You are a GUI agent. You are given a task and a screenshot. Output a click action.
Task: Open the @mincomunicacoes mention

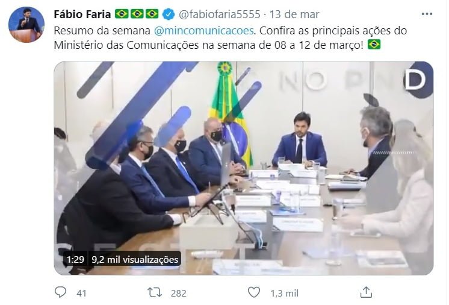tap(203, 30)
